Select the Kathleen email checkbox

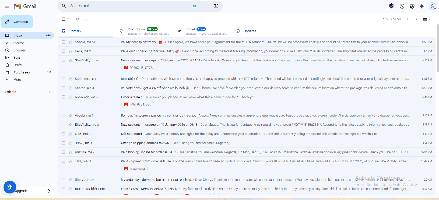pyautogui.click(x=63, y=79)
